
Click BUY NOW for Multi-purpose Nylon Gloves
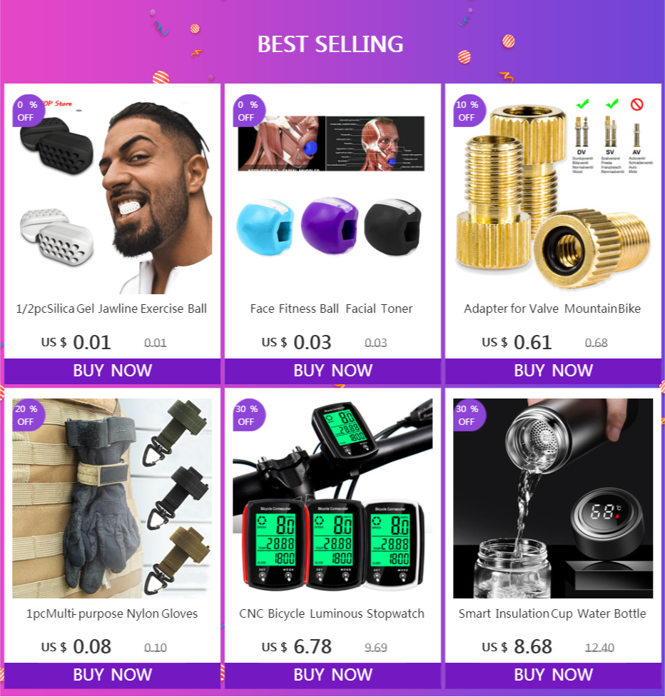click(112, 675)
